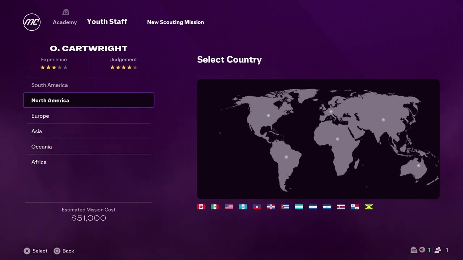The width and height of the screenshot is (463, 260).
Task: Click the Europe map marker dot
Action: tap(331, 112)
